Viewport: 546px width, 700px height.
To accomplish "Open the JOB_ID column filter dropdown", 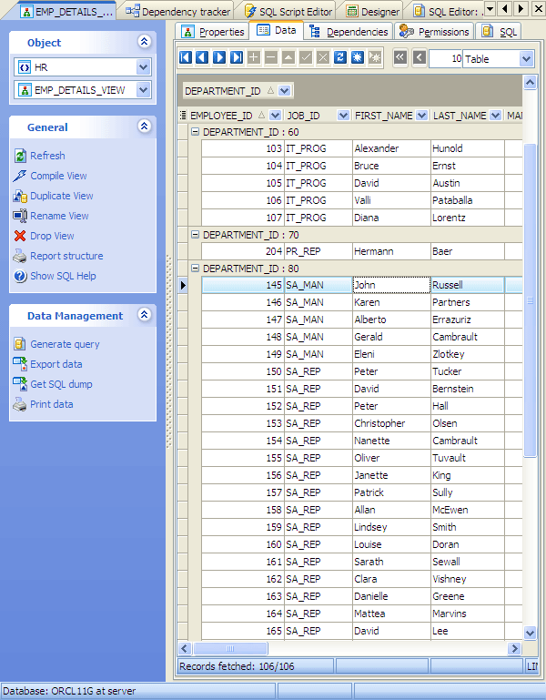I will 343,116.
